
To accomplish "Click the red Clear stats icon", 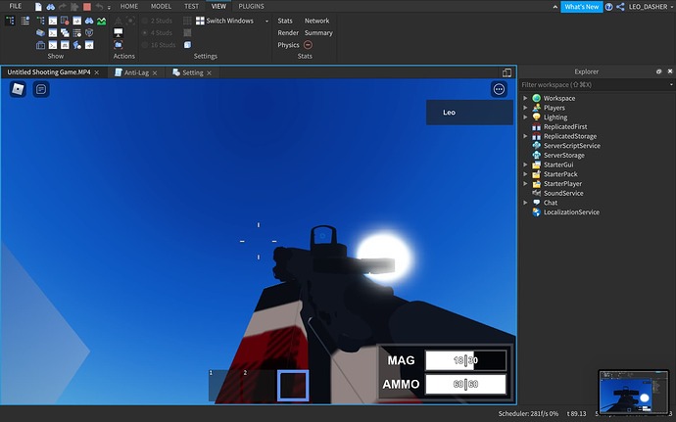I will pos(308,45).
